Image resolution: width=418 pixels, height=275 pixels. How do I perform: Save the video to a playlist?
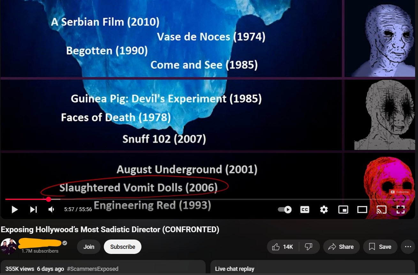tap(380, 247)
